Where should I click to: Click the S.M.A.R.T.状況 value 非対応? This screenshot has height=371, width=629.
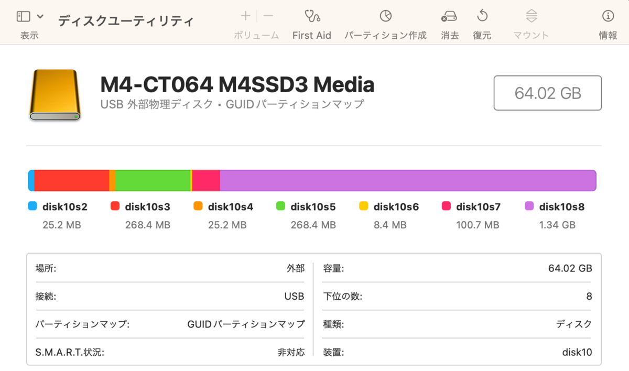click(291, 352)
